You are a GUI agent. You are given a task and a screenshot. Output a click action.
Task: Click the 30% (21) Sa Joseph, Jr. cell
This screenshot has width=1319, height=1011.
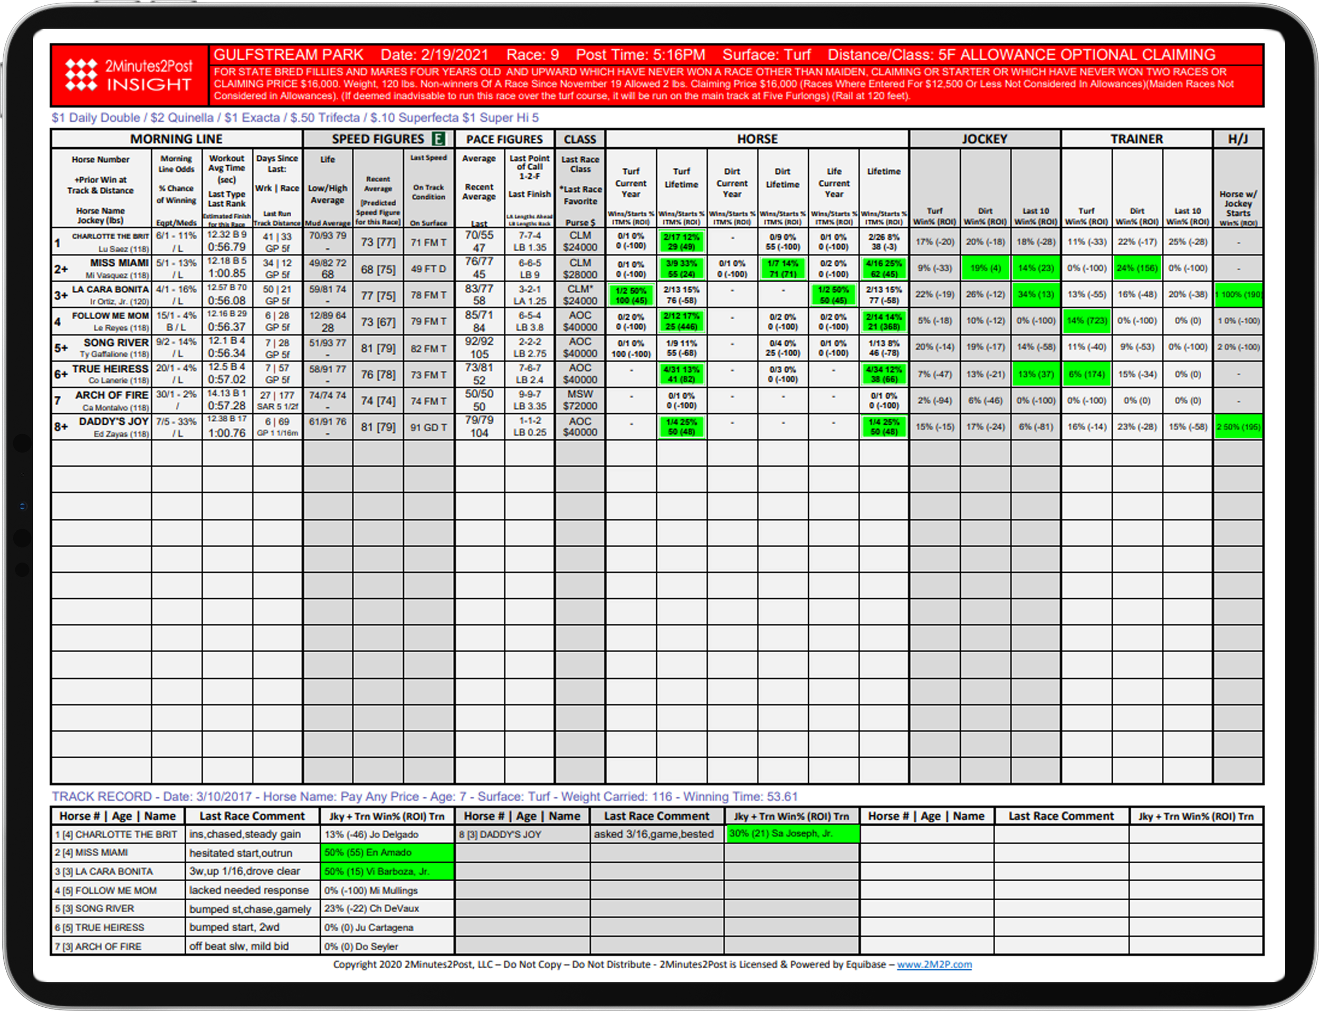[792, 834]
